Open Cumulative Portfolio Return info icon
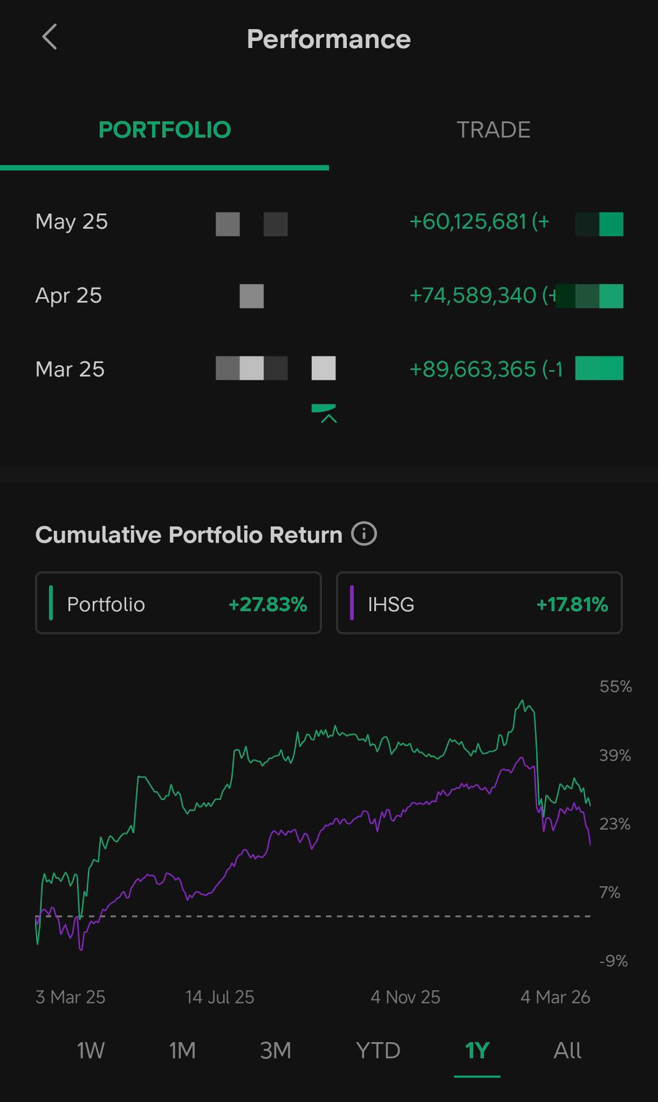The height and width of the screenshot is (1102, 658). [364, 534]
